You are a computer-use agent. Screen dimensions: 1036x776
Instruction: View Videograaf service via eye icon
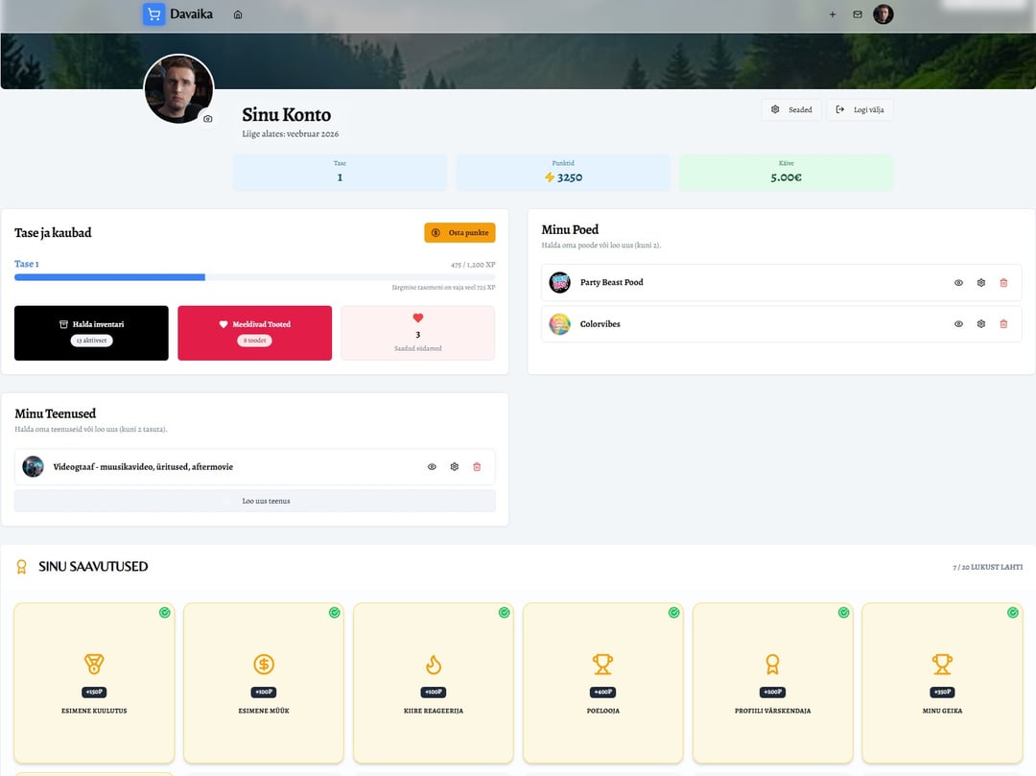[x=432, y=467]
